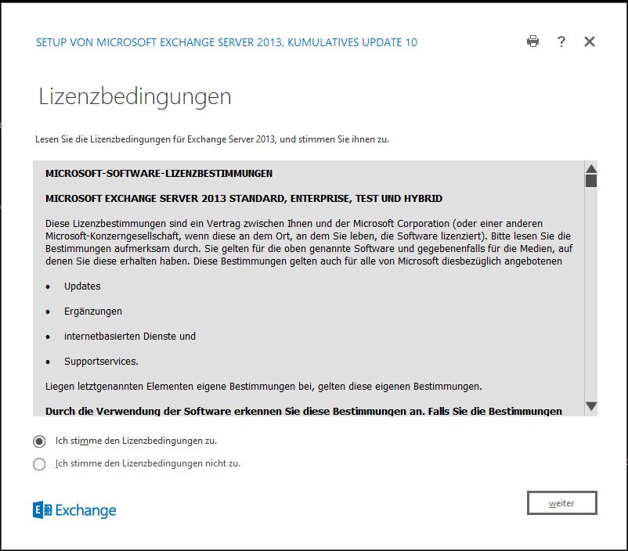This screenshot has width=628, height=551.
Task: Click 'Updates' bullet in license text
Action: [82, 286]
